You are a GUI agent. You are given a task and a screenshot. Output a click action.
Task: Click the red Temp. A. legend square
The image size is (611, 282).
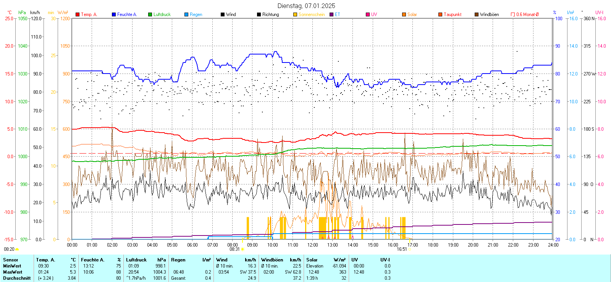tap(78, 14)
